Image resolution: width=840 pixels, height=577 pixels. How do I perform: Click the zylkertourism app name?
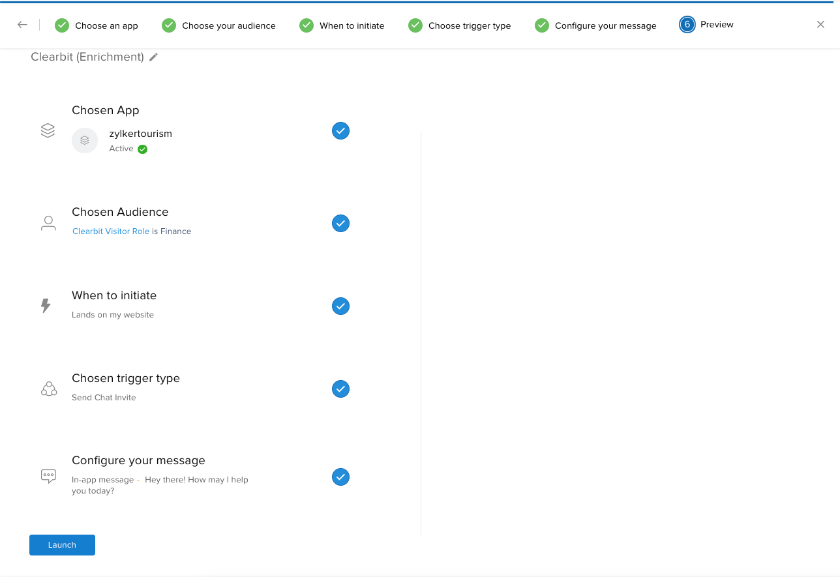coord(141,134)
